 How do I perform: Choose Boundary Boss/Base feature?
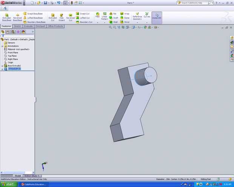[34, 22]
